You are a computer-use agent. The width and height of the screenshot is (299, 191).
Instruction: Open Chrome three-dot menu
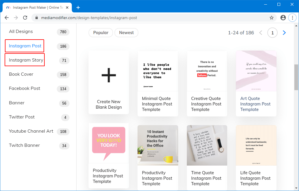pos(292,18)
